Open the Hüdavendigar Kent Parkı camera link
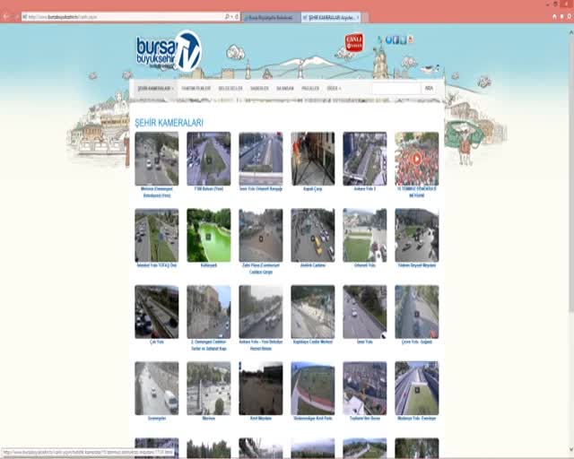 313,419
